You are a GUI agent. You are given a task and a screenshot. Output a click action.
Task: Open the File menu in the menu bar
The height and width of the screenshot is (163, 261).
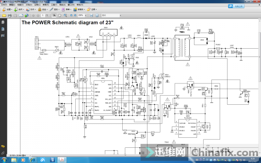[4, 5]
